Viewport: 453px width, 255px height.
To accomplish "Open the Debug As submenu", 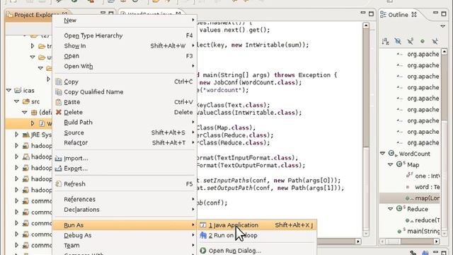I will (78, 235).
